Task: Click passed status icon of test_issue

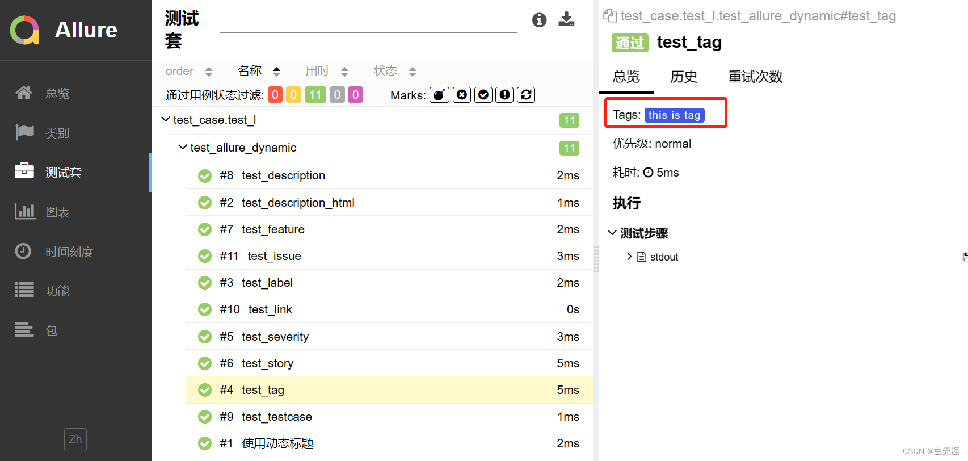Action: pyautogui.click(x=205, y=256)
